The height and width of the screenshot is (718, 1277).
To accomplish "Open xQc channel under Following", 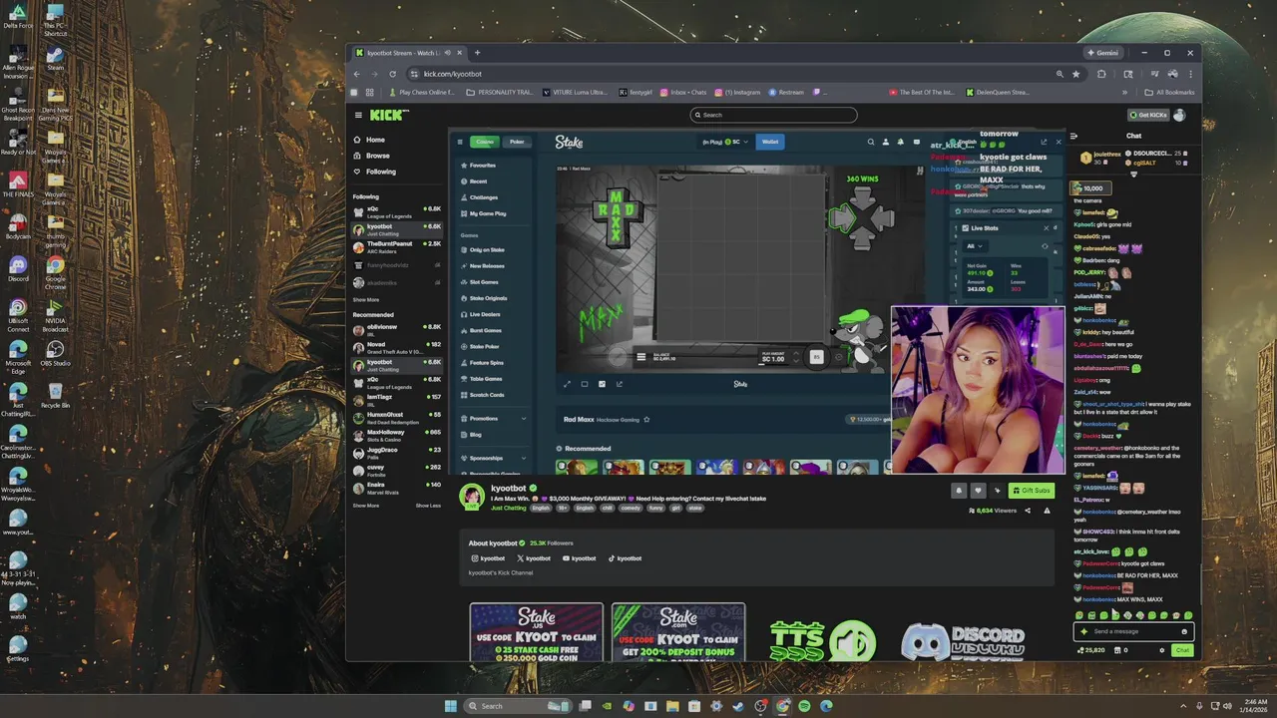I will pos(396,210).
